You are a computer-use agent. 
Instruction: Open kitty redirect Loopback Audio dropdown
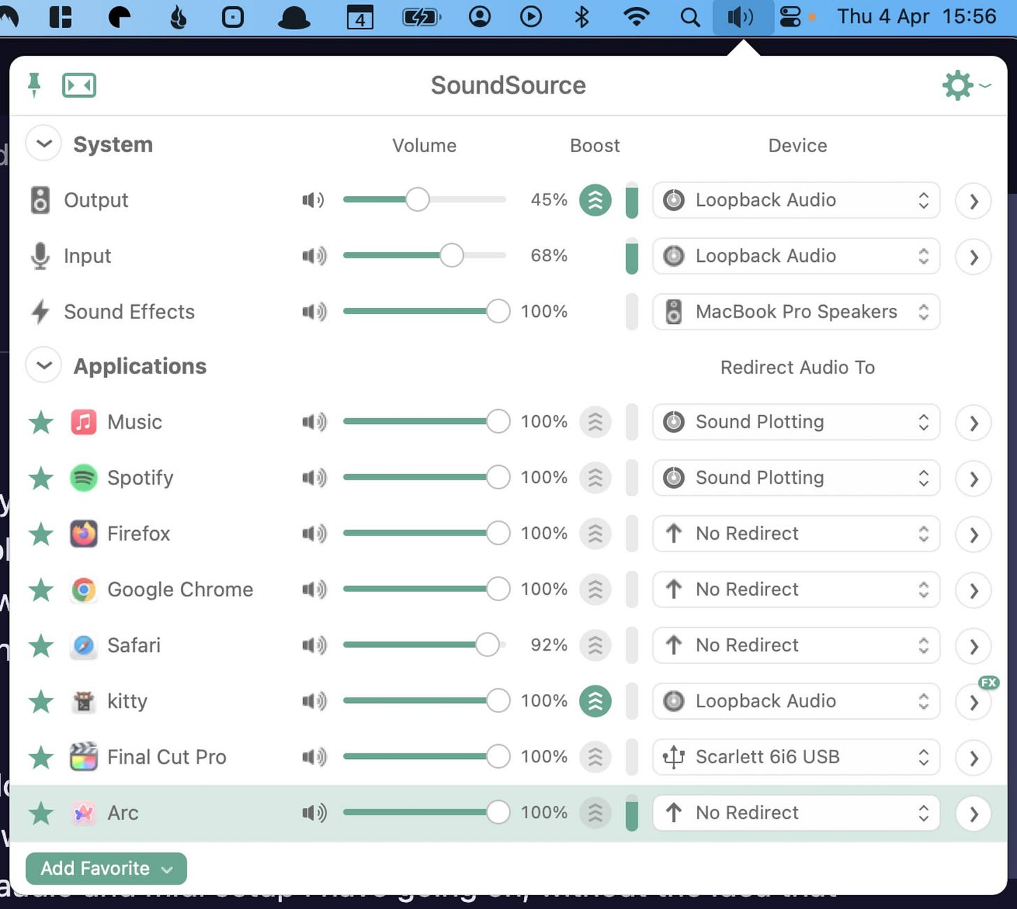click(x=796, y=702)
